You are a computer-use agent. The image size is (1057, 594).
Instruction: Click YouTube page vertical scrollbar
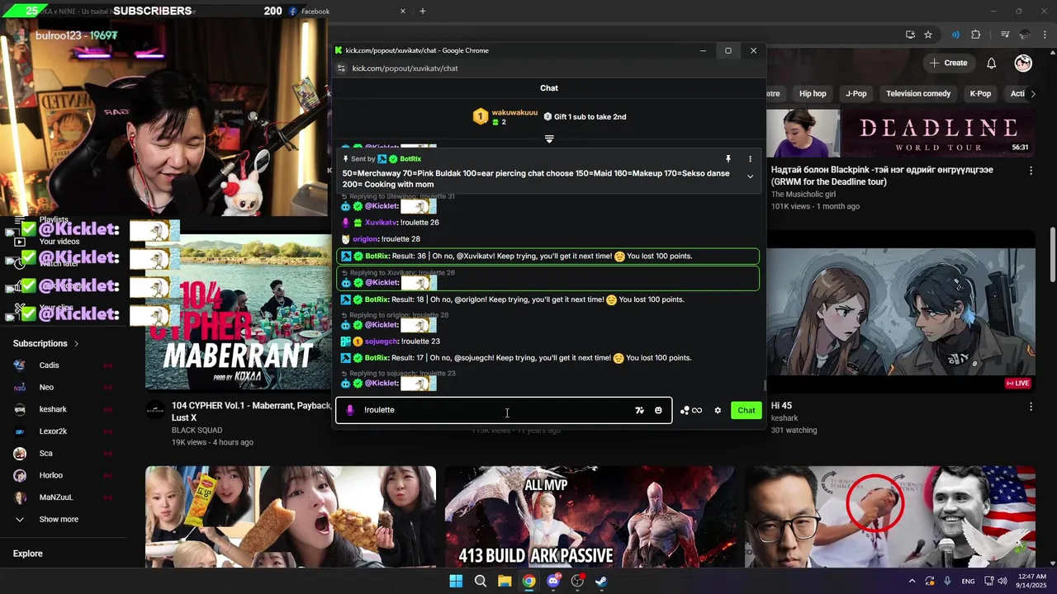click(x=1052, y=256)
